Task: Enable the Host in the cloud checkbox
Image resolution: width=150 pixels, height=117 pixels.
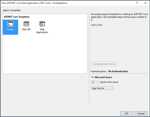Action: tap(98, 82)
